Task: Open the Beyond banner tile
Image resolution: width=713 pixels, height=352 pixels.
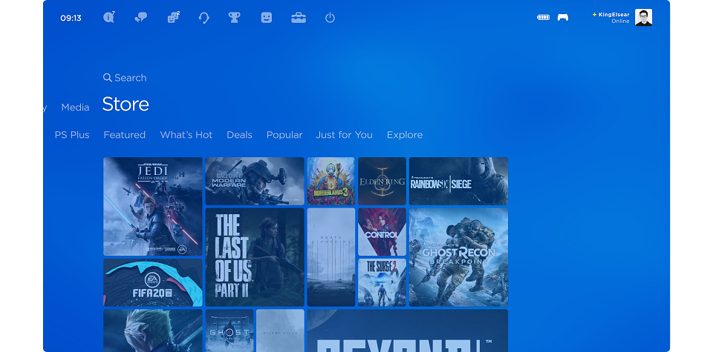Action: [x=408, y=331]
